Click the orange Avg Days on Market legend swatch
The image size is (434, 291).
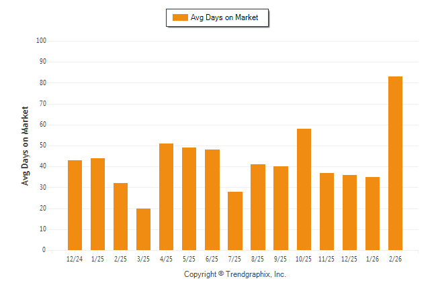pos(180,17)
